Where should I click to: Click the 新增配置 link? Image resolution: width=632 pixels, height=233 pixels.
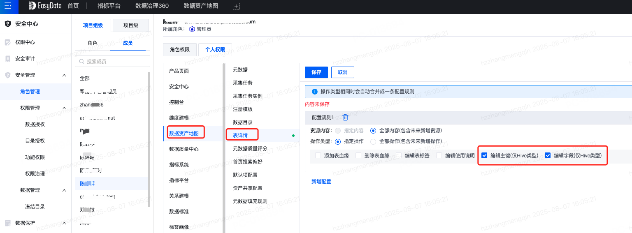321,182
